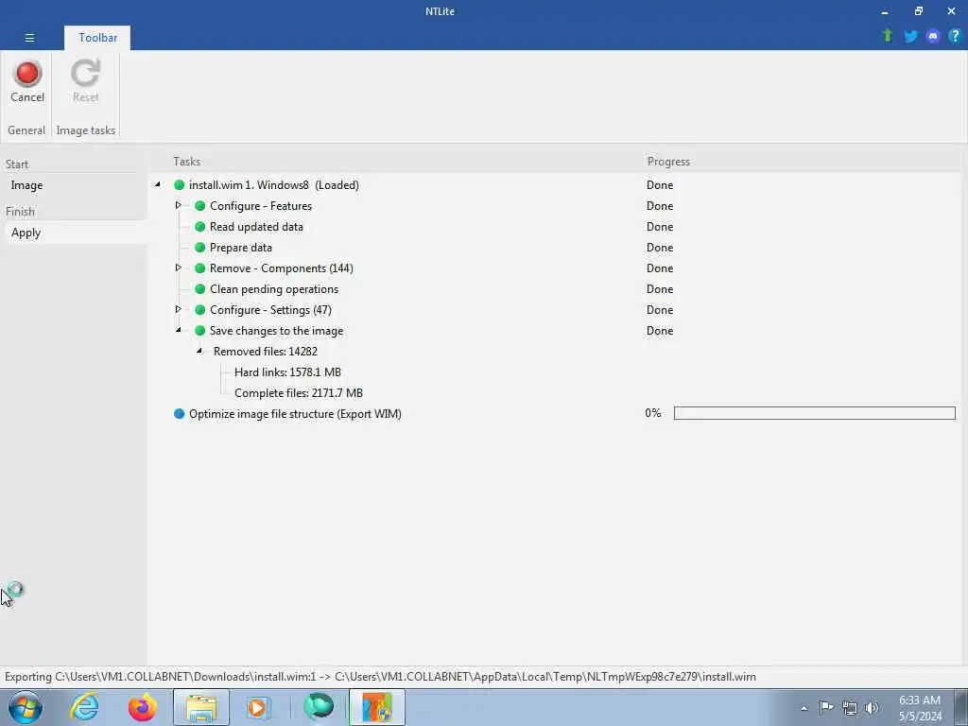This screenshot has width=968, height=726.
Task: Collapse the install.wim Windows8 tree node
Action: coord(158,184)
